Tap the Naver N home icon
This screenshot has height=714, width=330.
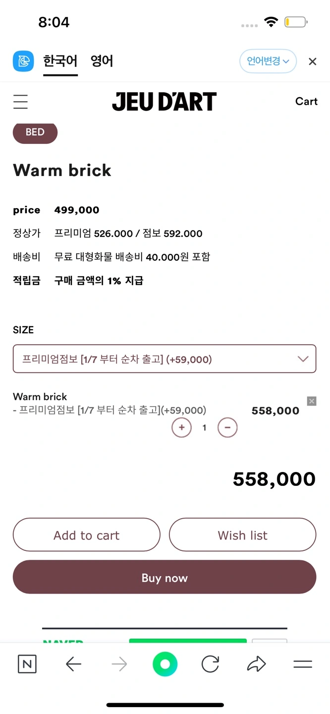tap(27, 664)
